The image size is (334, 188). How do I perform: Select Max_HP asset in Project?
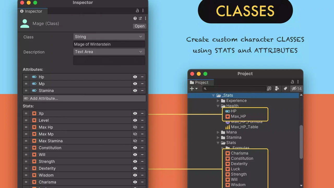click(x=238, y=116)
